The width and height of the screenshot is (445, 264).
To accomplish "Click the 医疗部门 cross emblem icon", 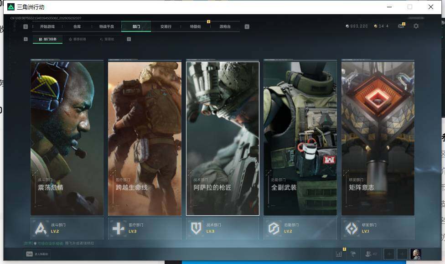I will 119,228.
